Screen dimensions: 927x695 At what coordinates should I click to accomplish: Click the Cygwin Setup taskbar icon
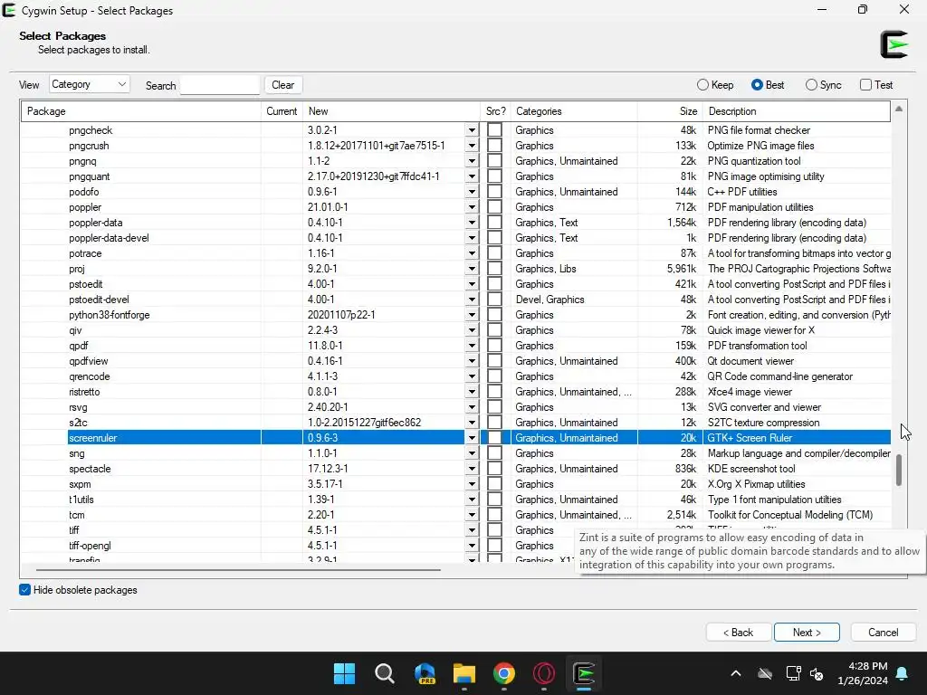pyautogui.click(x=584, y=673)
